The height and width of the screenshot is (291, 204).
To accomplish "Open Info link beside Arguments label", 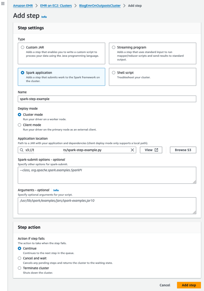I will coord(56,190).
